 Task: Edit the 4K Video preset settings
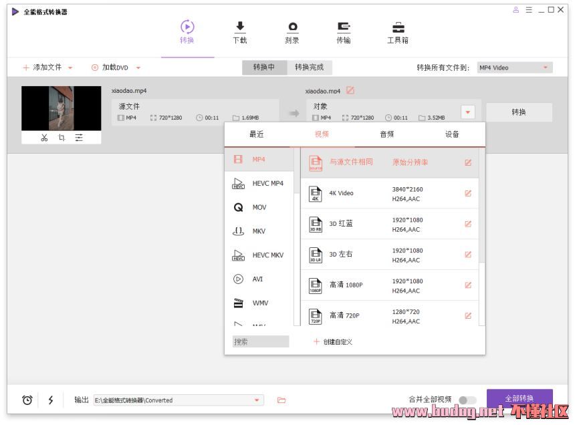tap(468, 193)
